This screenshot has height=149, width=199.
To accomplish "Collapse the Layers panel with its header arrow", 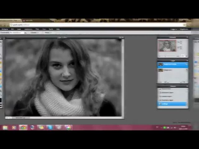I will (x=187, y=61).
